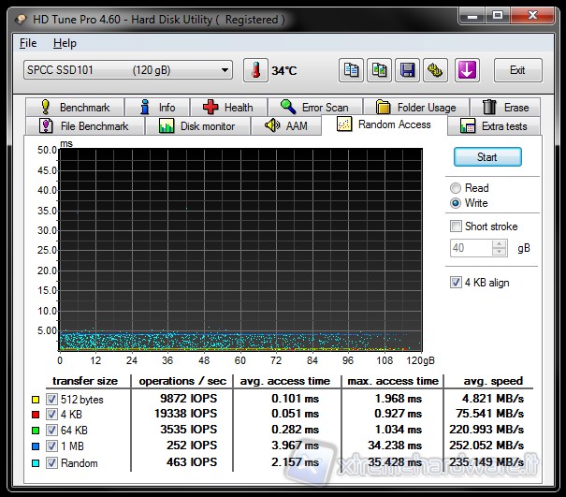Open the Help menu
566x497 pixels.
pyautogui.click(x=65, y=43)
